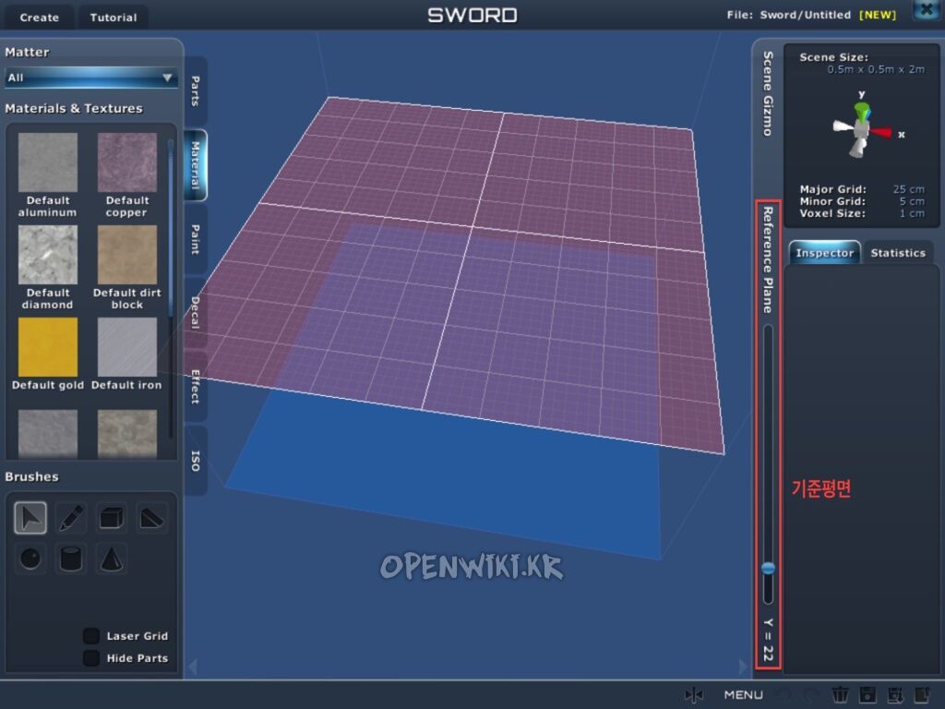The image size is (945, 709).
Task: Choose the wedge ramp brush shape
Action: (152, 518)
